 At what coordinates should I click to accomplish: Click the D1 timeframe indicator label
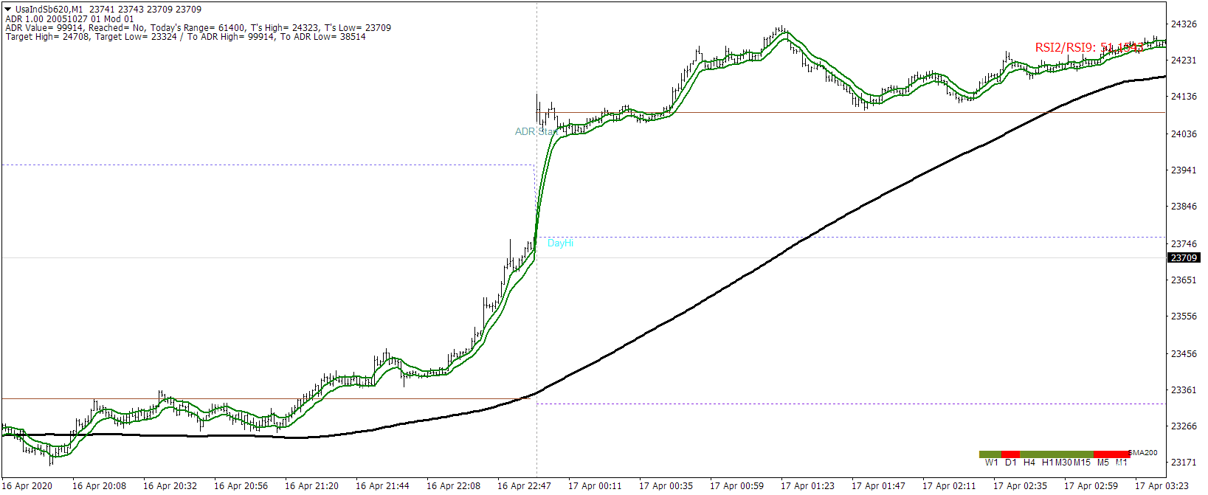(1010, 463)
